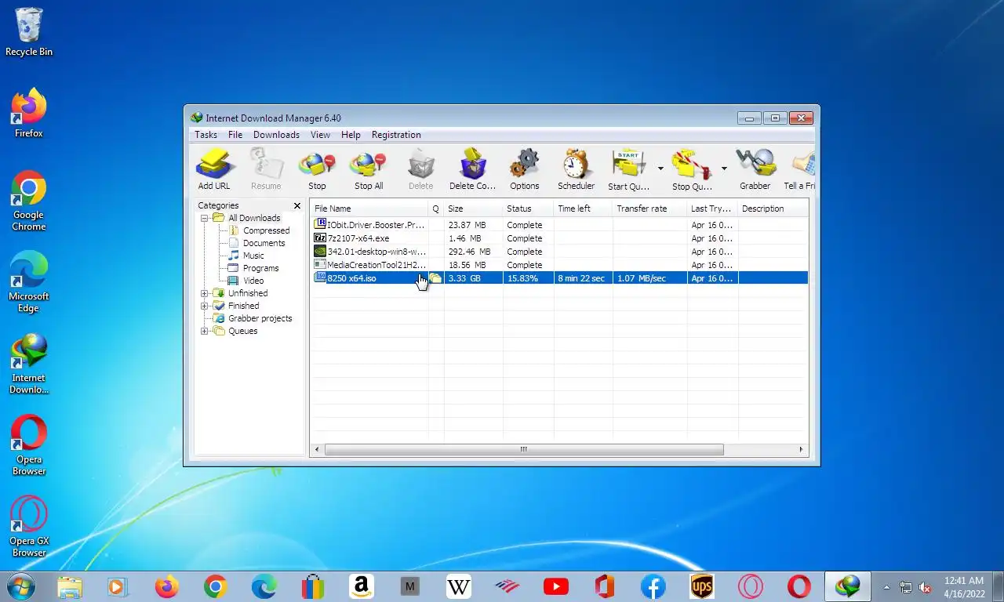Click the Stop All toolbar icon
The width and height of the screenshot is (1004, 602).
pos(369,169)
